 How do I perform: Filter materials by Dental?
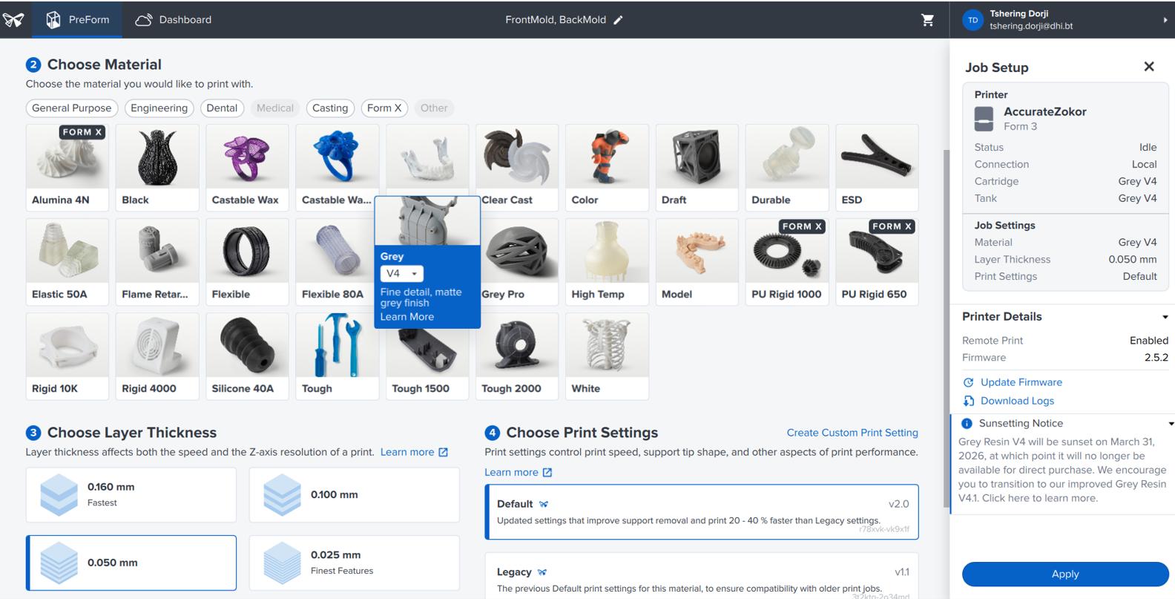tap(222, 108)
